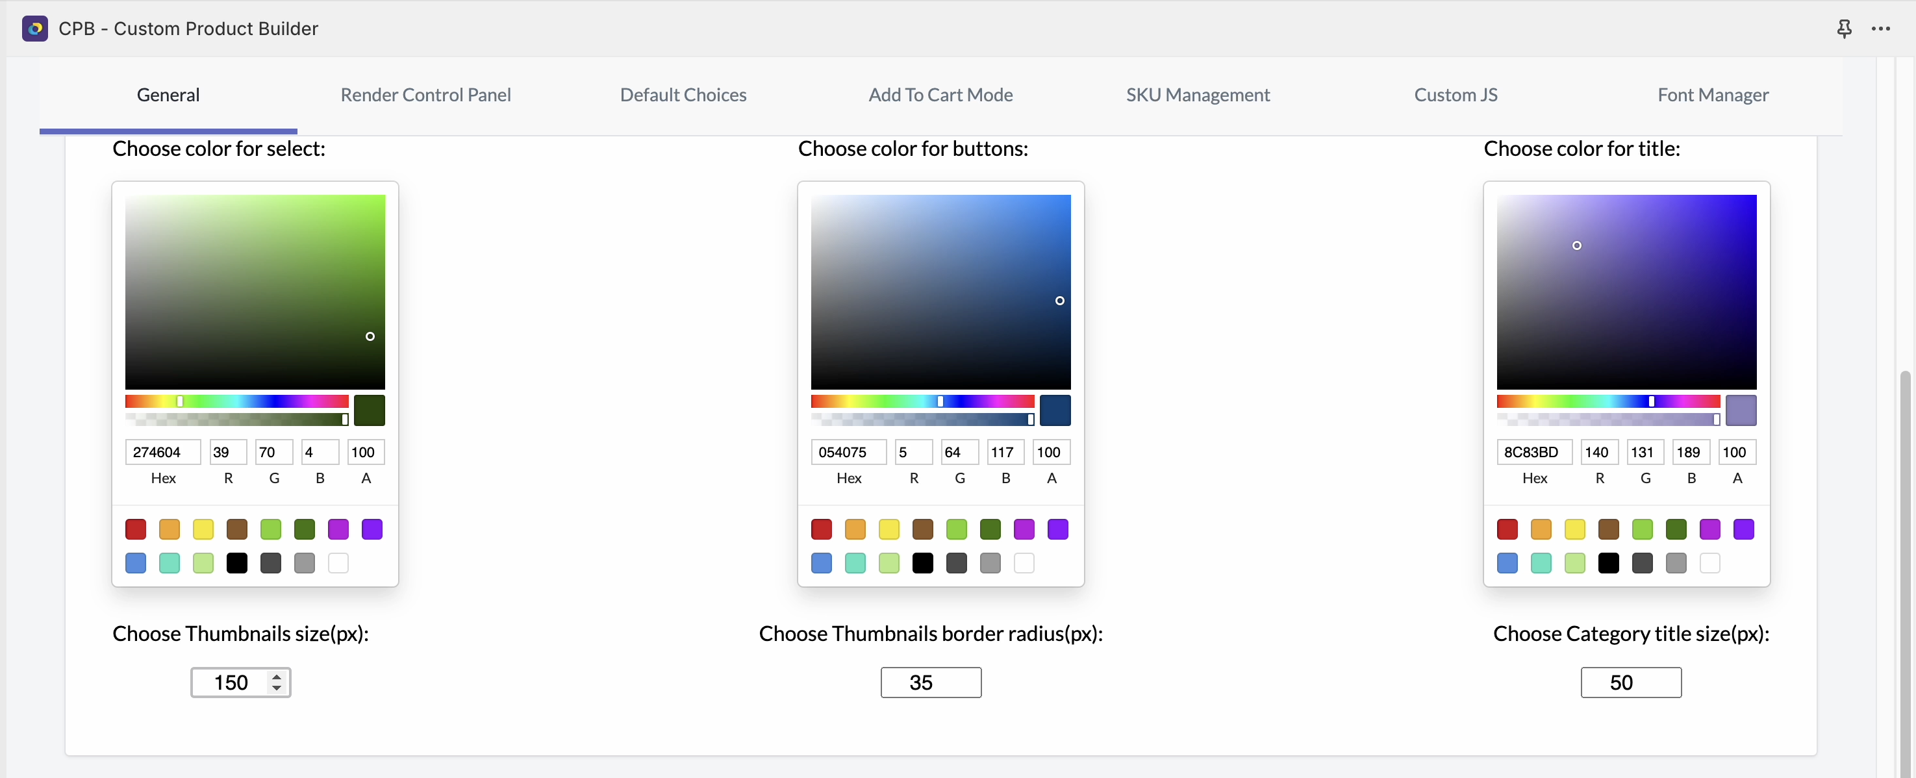Image resolution: width=1916 pixels, height=778 pixels.
Task: Pick red swatch in select color picker
Action: (x=135, y=529)
